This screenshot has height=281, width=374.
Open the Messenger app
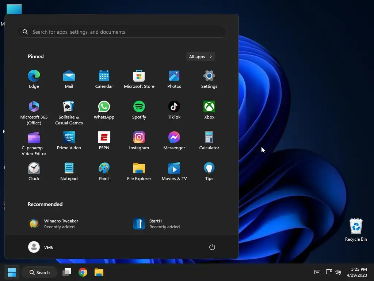174,141
